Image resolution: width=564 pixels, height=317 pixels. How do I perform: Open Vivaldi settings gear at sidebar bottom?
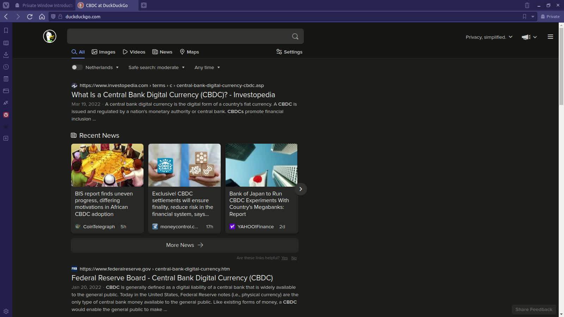[6, 311]
